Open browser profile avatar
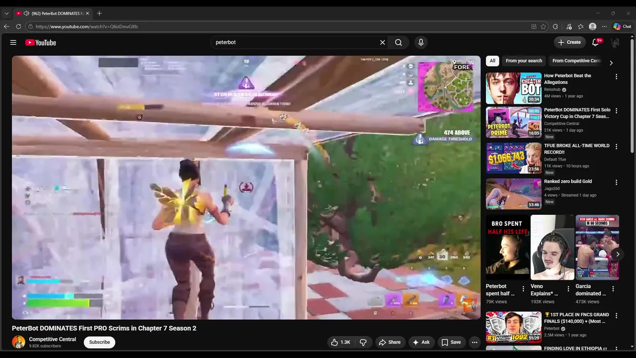 [592, 26]
